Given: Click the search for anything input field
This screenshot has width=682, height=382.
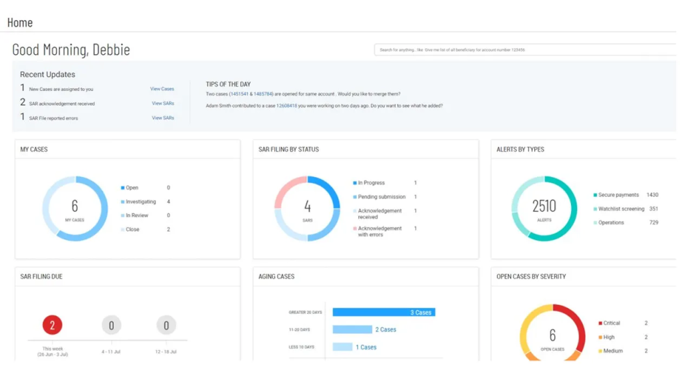Looking at the screenshot, I should point(525,50).
